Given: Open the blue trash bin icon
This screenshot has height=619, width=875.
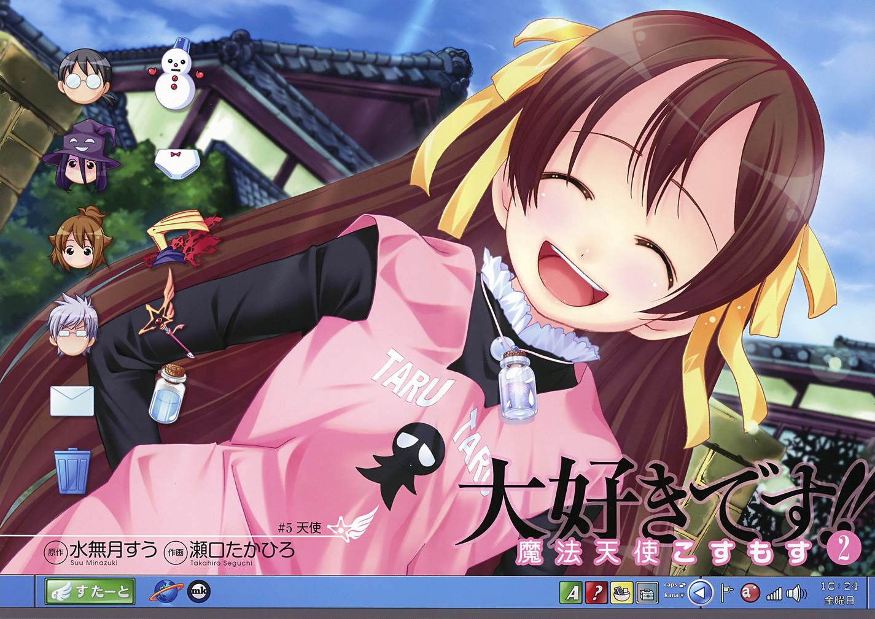Looking at the screenshot, I should (x=69, y=471).
